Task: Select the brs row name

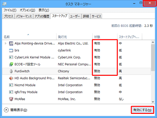Action: point(17,50)
